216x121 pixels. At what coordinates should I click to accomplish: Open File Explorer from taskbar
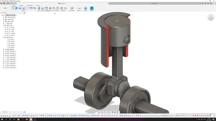click(18, 120)
